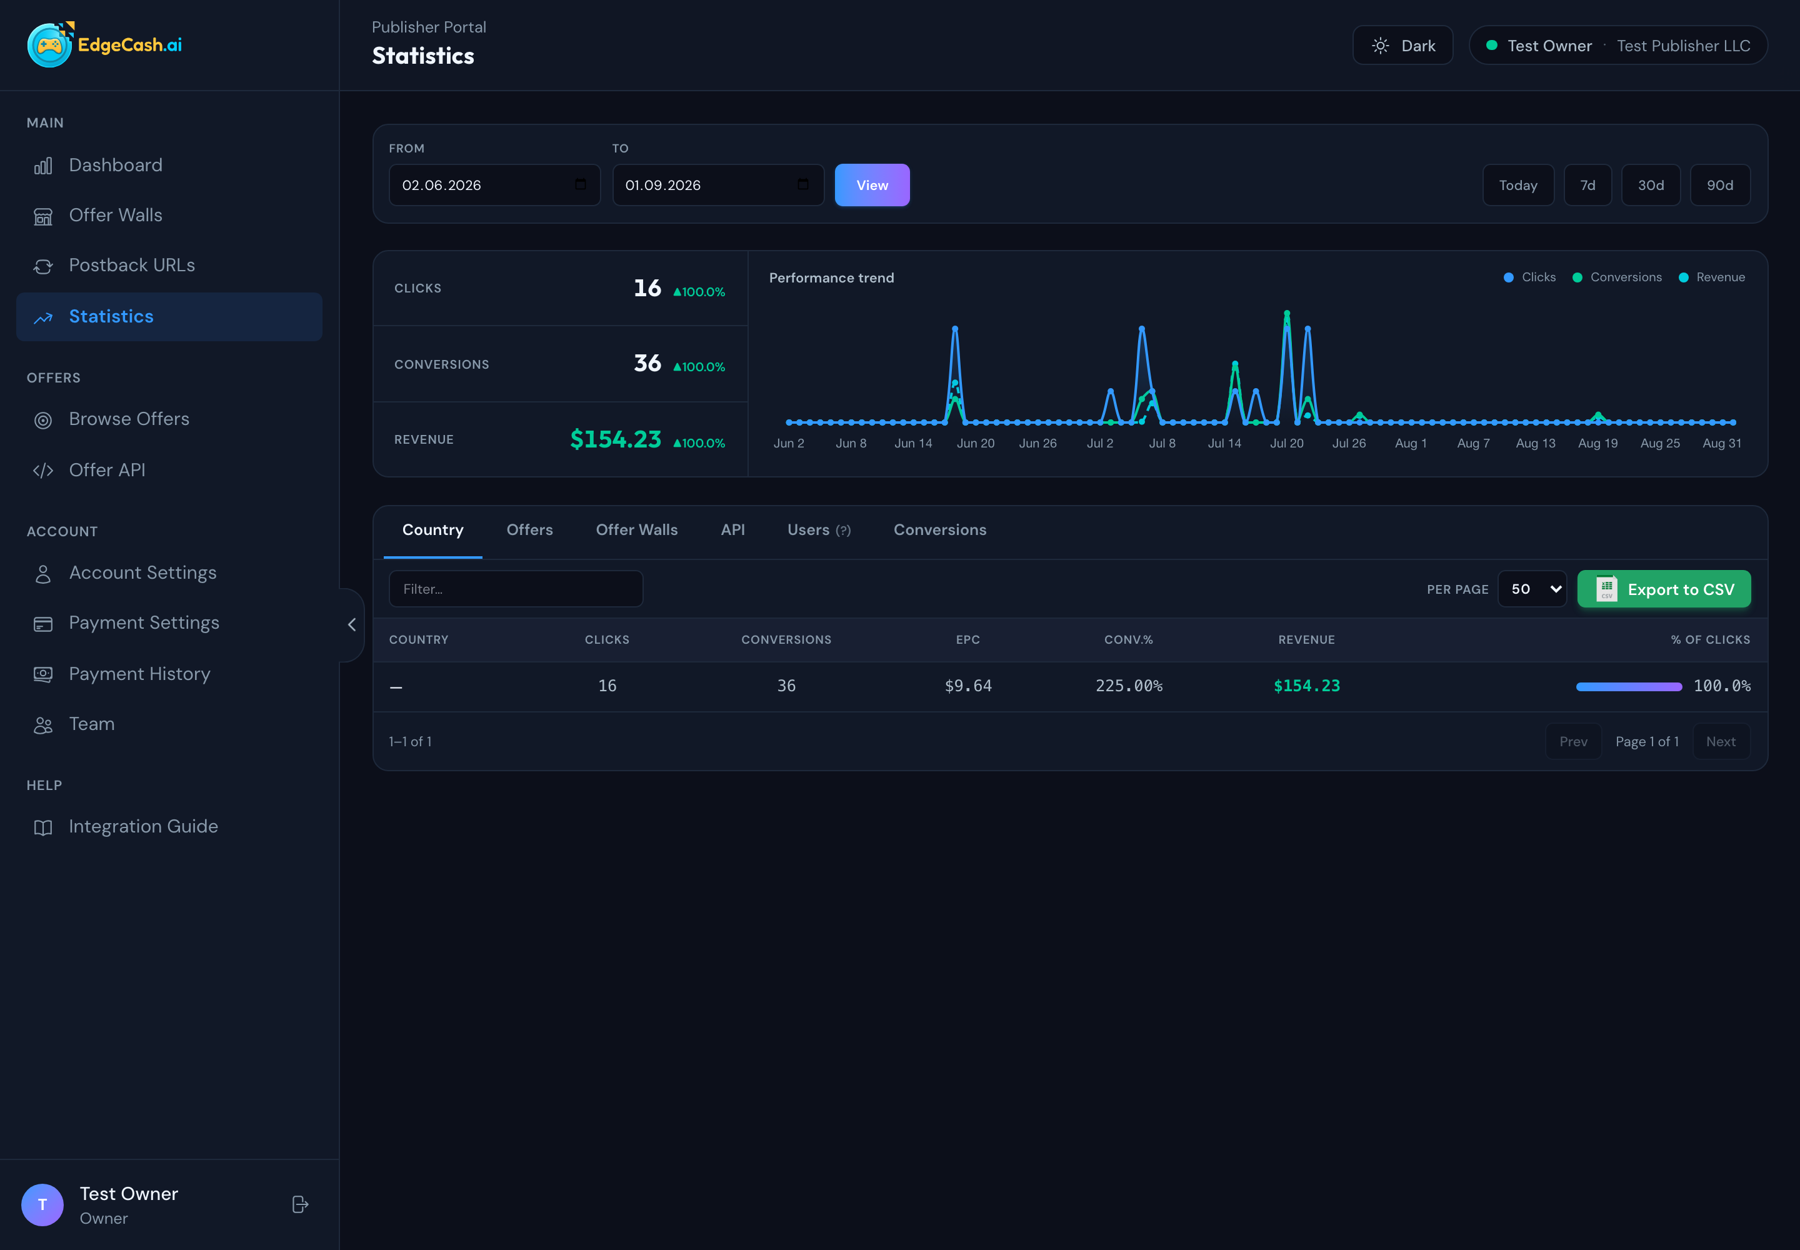The height and width of the screenshot is (1250, 1800).
Task: Click the $9.64 EPC table cell
Action: (x=968, y=686)
